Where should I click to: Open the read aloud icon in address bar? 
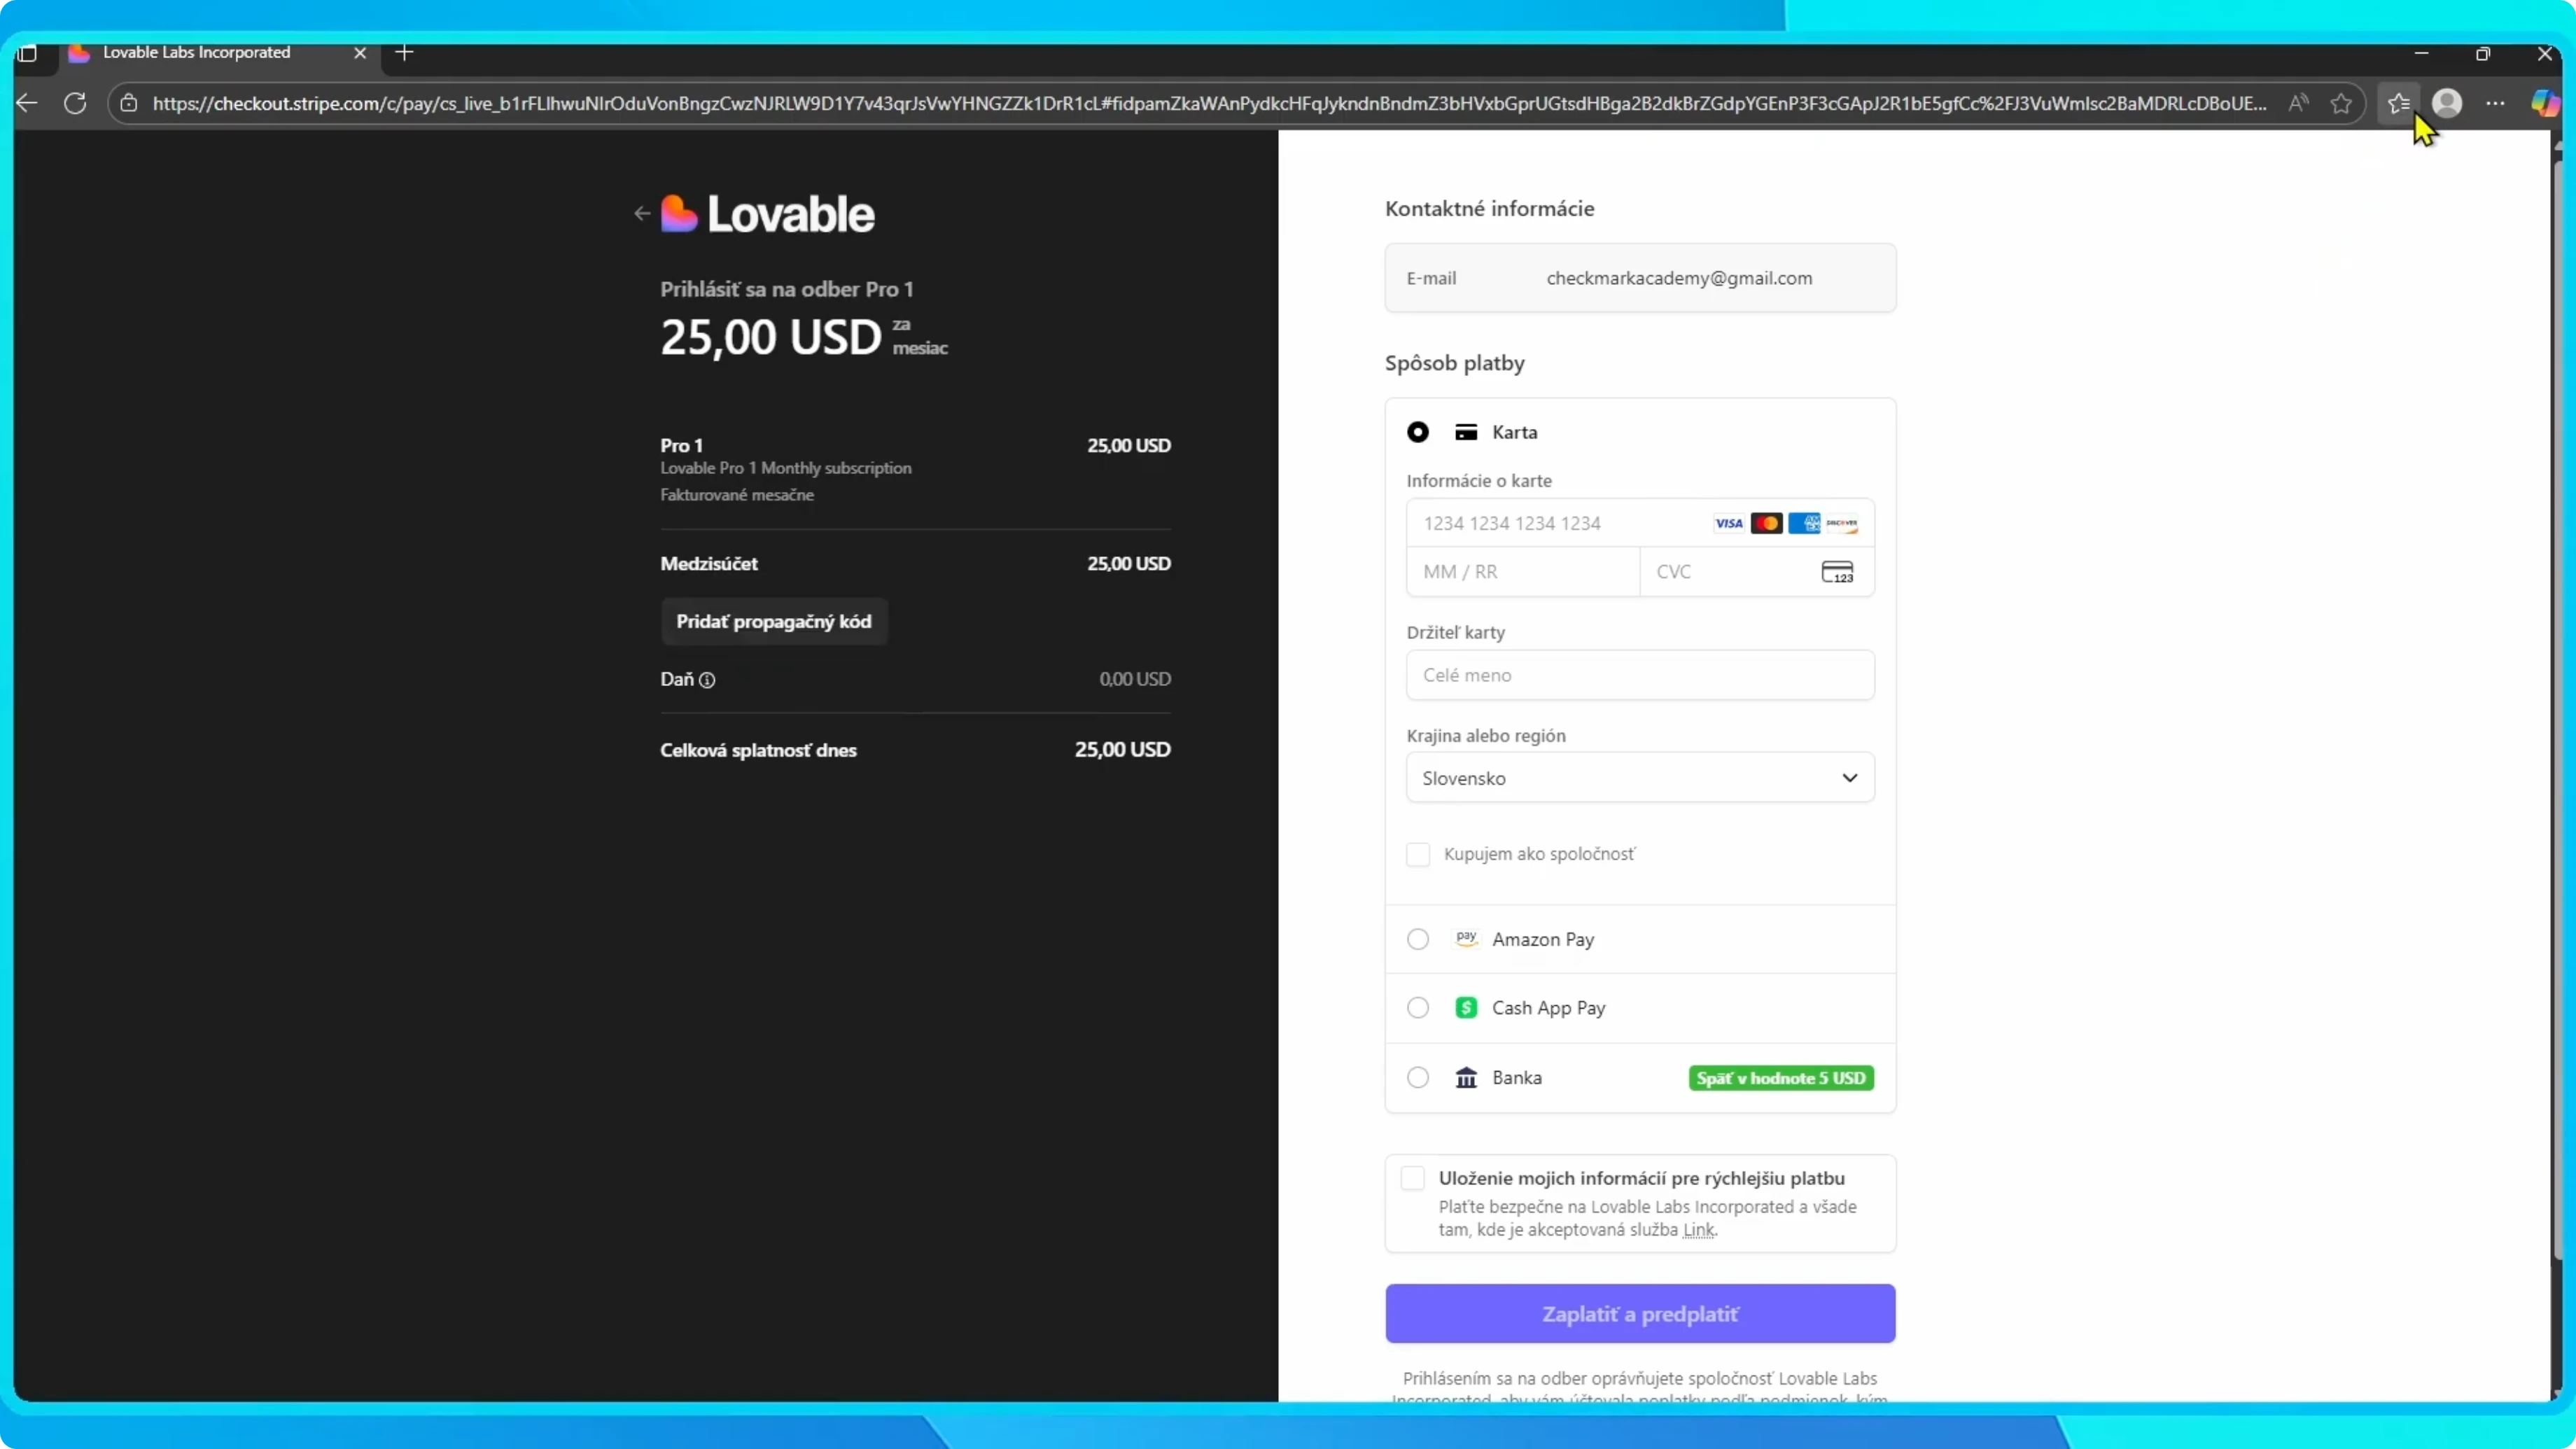[2298, 103]
